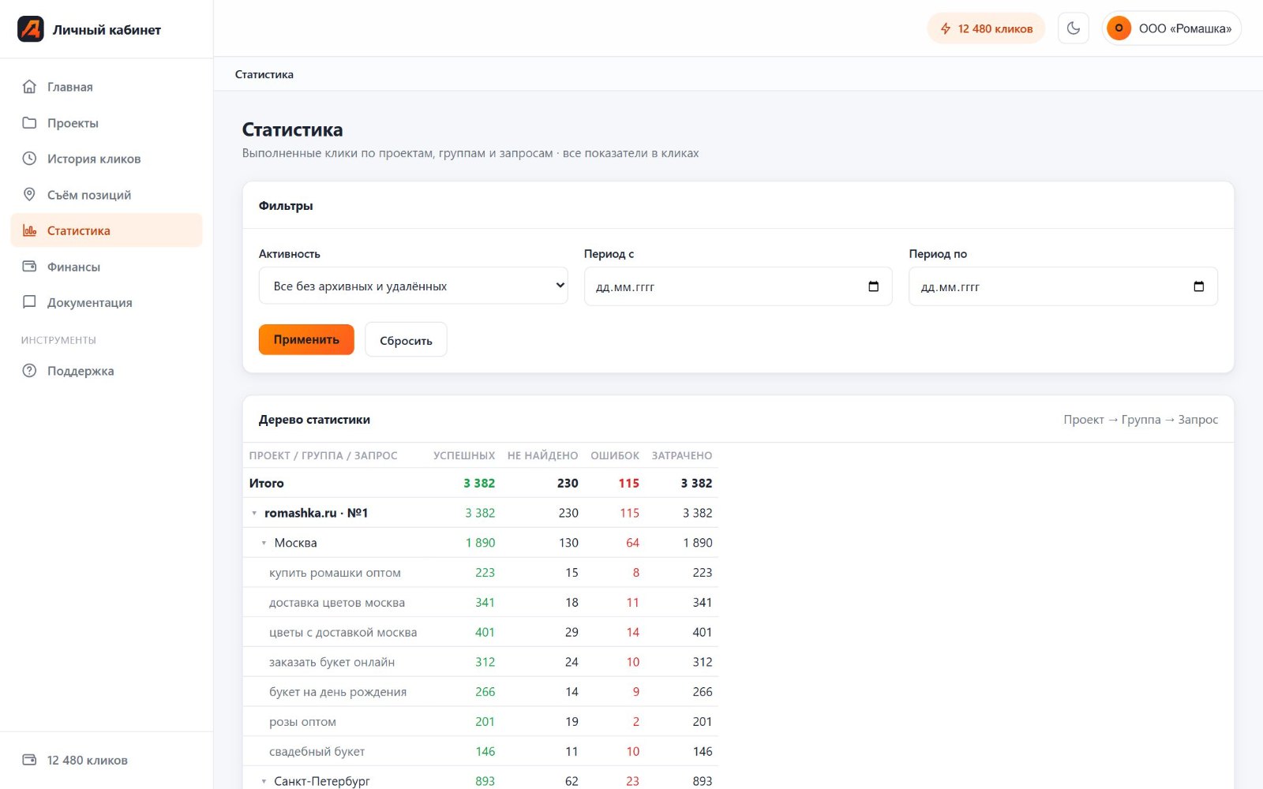Toggle dark mode with the moon button

1073,28
